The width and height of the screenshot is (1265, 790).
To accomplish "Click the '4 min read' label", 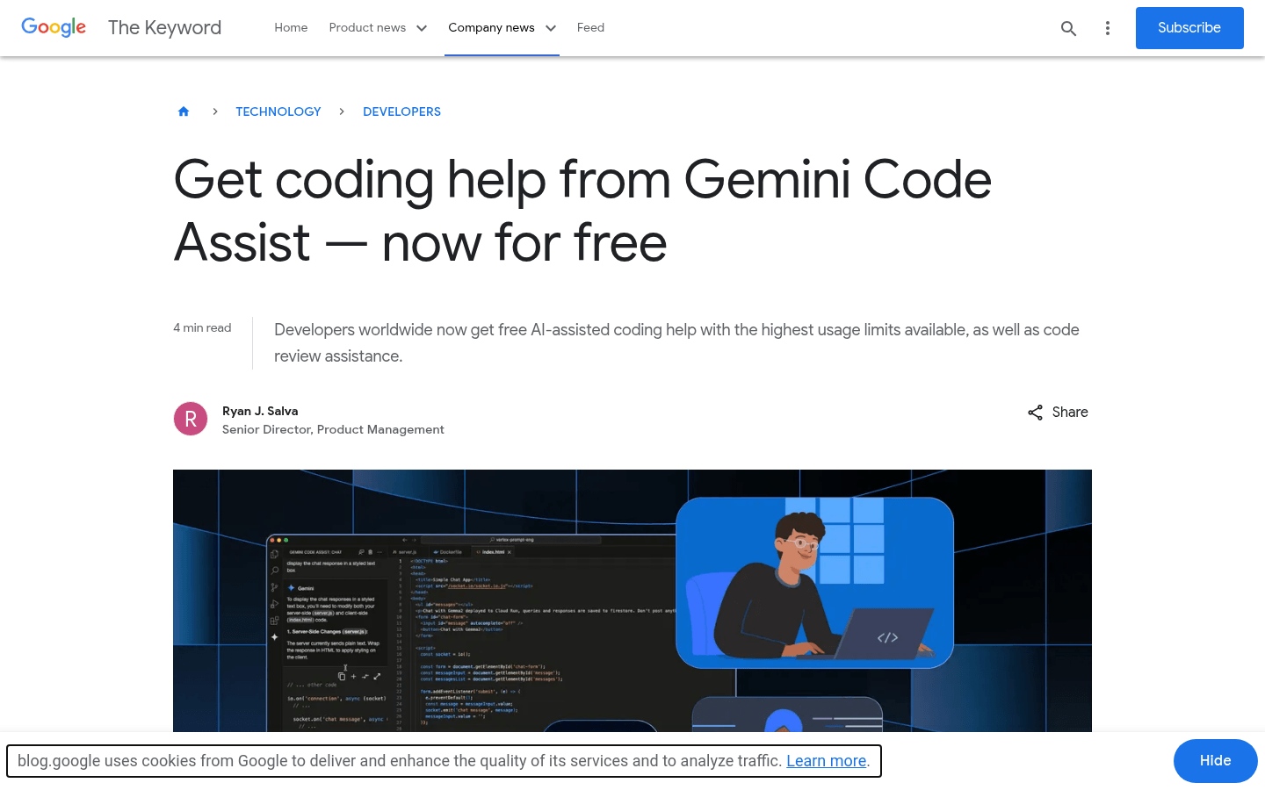I will (x=202, y=327).
